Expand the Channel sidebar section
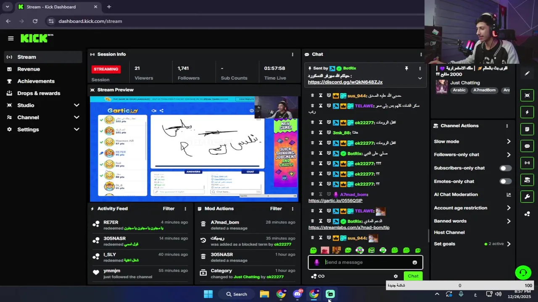The image size is (538, 302). point(76,117)
